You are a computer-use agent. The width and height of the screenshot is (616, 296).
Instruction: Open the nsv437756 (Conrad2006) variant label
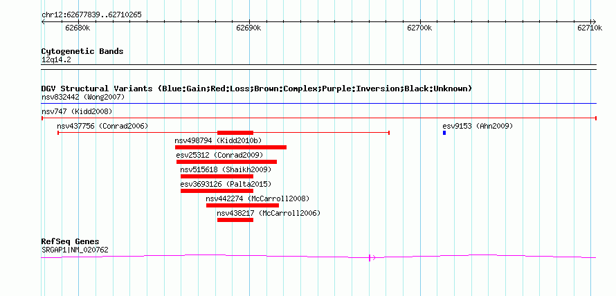(102, 126)
